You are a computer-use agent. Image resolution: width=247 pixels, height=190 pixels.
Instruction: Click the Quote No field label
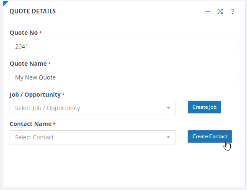tap(24, 33)
